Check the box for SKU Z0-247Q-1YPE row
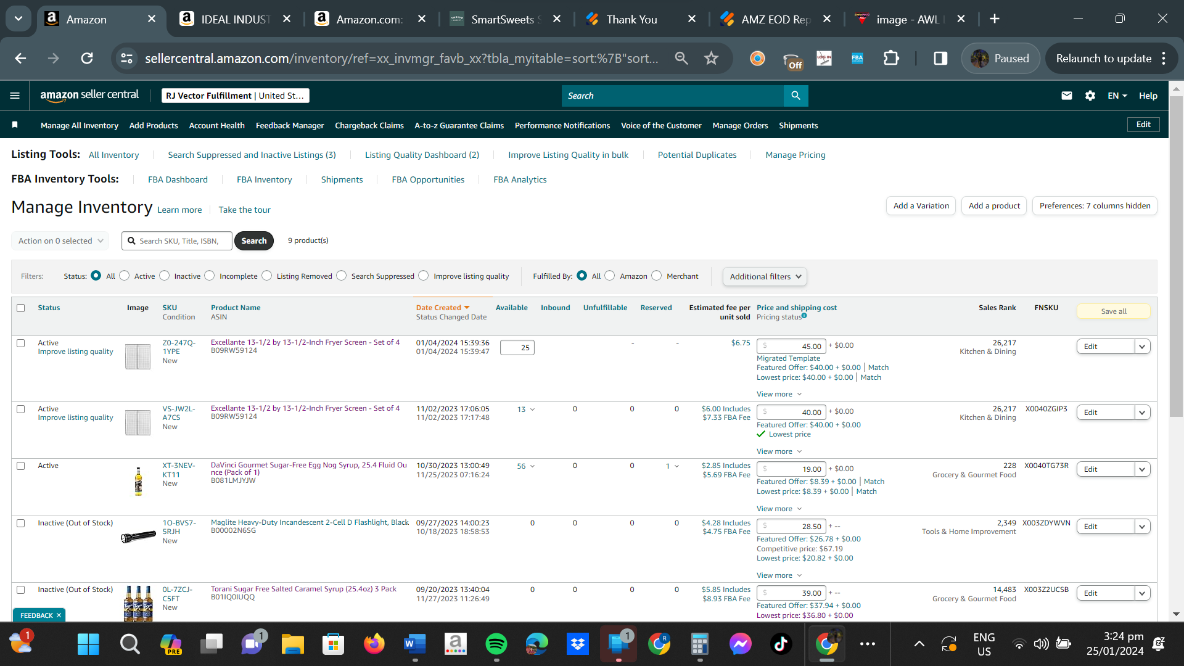The width and height of the screenshot is (1184, 666). pos(21,343)
